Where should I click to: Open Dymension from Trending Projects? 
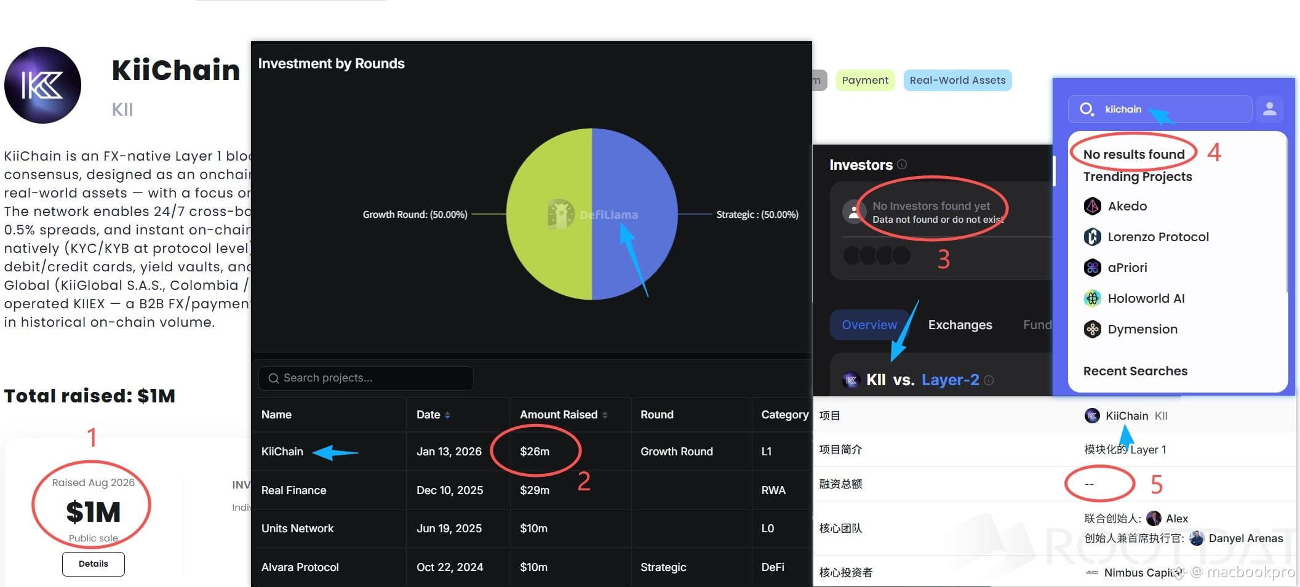(1142, 329)
